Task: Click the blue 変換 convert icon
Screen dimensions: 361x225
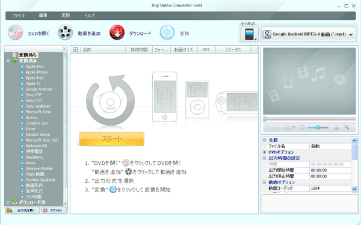Action: point(167,32)
